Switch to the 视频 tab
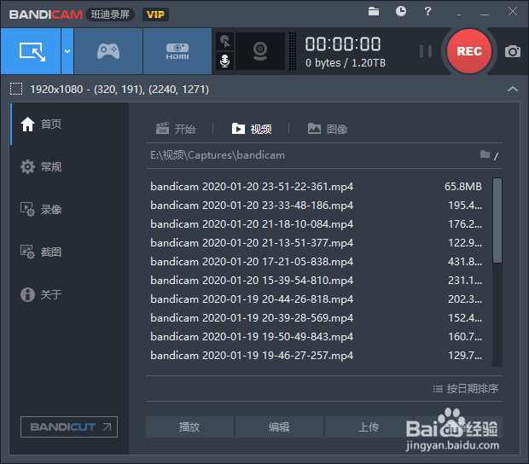The height and width of the screenshot is (464, 529). point(252,129)
